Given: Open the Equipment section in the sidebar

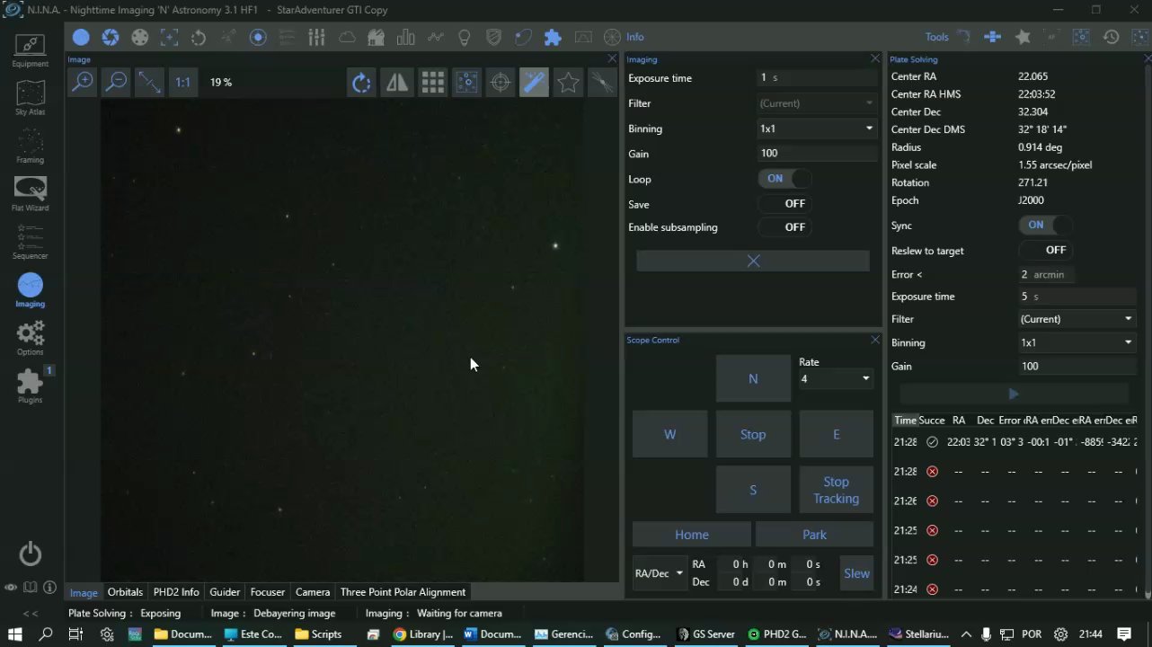Looking at the screenshot, I should (x=30, y=51).
